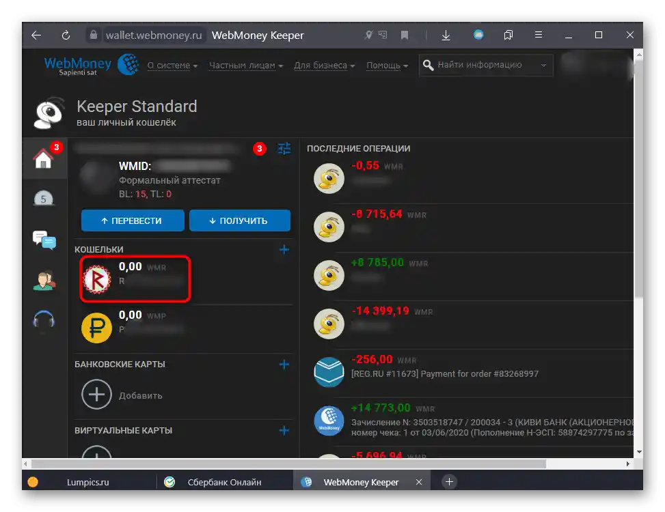
Task: Open the search field dropdown arrow
Action: click(x=543, y=66)
